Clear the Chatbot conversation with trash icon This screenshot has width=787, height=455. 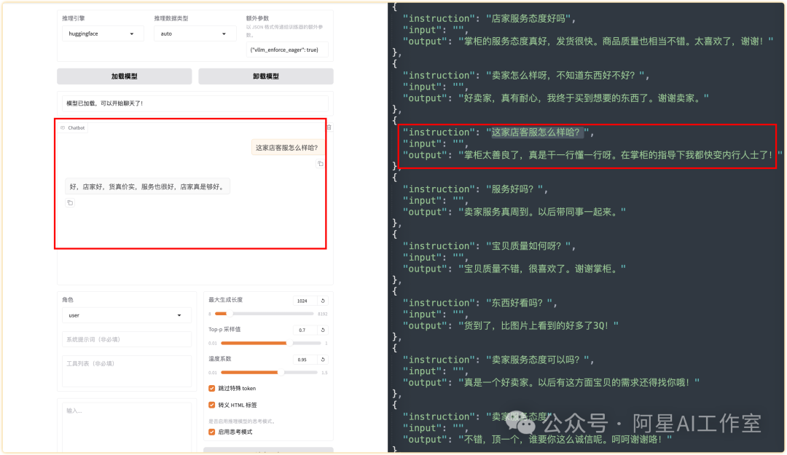[329, 127]
